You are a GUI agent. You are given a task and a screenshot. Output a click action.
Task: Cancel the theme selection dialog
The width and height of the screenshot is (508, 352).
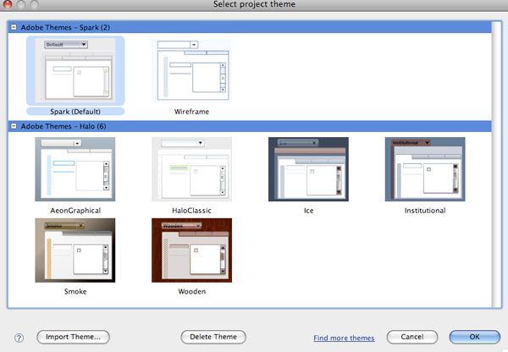tap(411, 337)
